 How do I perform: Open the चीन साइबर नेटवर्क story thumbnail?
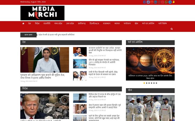pos(80,64)
